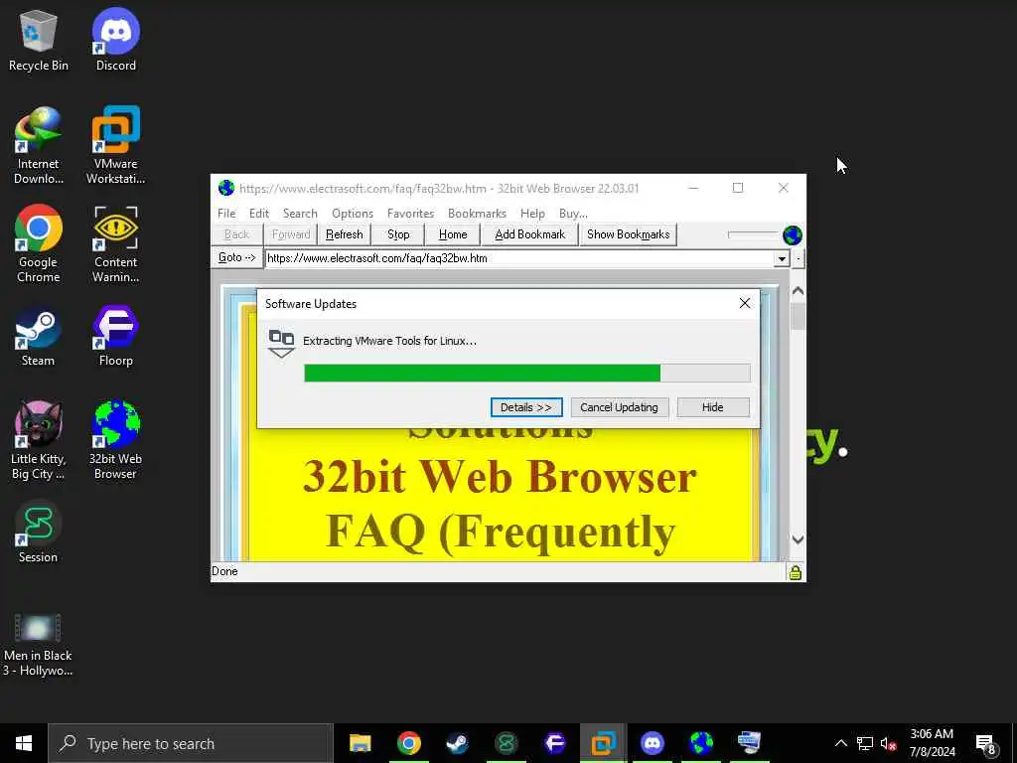The height and width of the screenshot is (763, 1017).
Task: Switch to Chrome in the taskbar
Action: coord(408,743)
